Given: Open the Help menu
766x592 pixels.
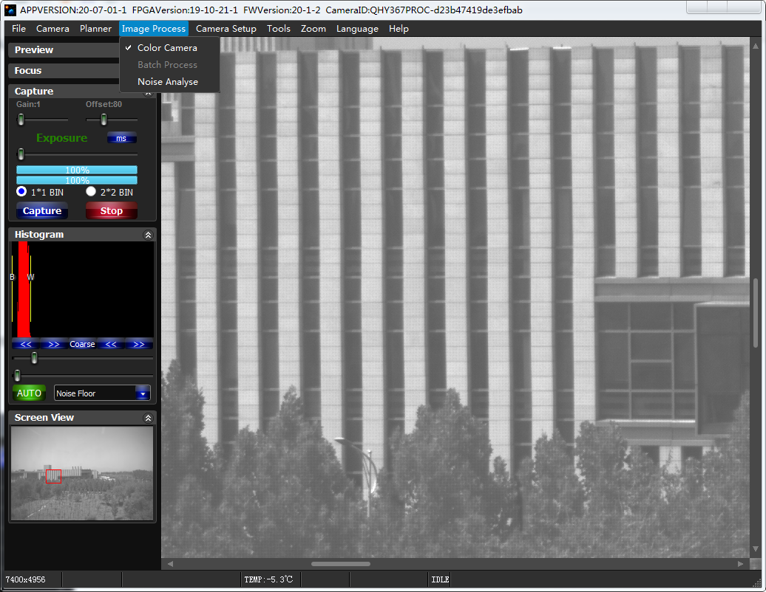Looking at the screenshot, I should 399,29.
